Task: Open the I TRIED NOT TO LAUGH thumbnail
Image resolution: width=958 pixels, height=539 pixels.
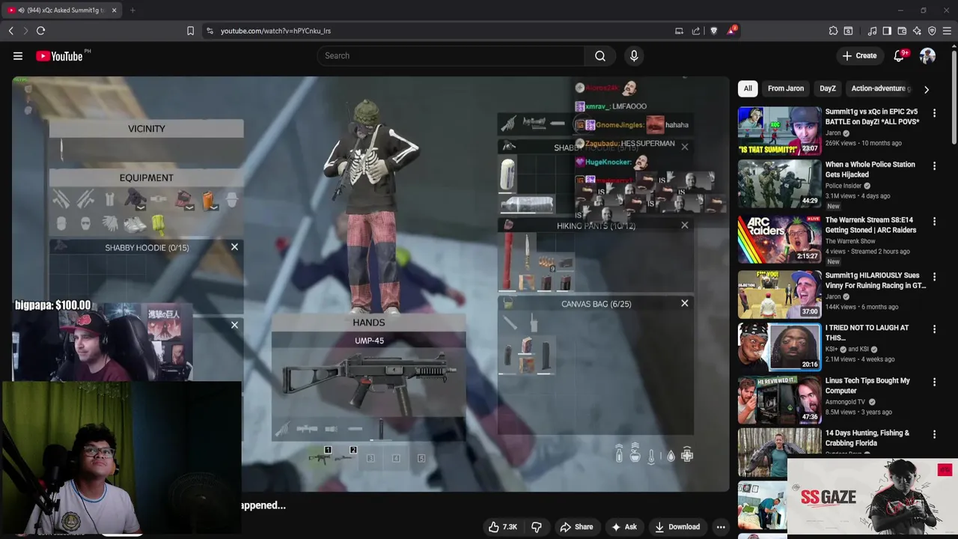Action: pyautogui.click(x=779, y=347)
